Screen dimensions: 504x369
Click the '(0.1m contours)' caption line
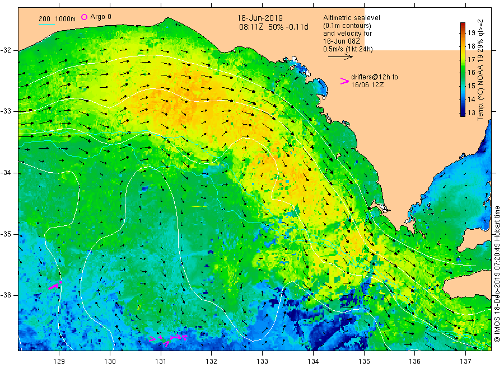point(347,26)
